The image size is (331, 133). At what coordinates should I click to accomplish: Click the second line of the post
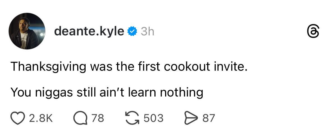click(x=107, y=93)
